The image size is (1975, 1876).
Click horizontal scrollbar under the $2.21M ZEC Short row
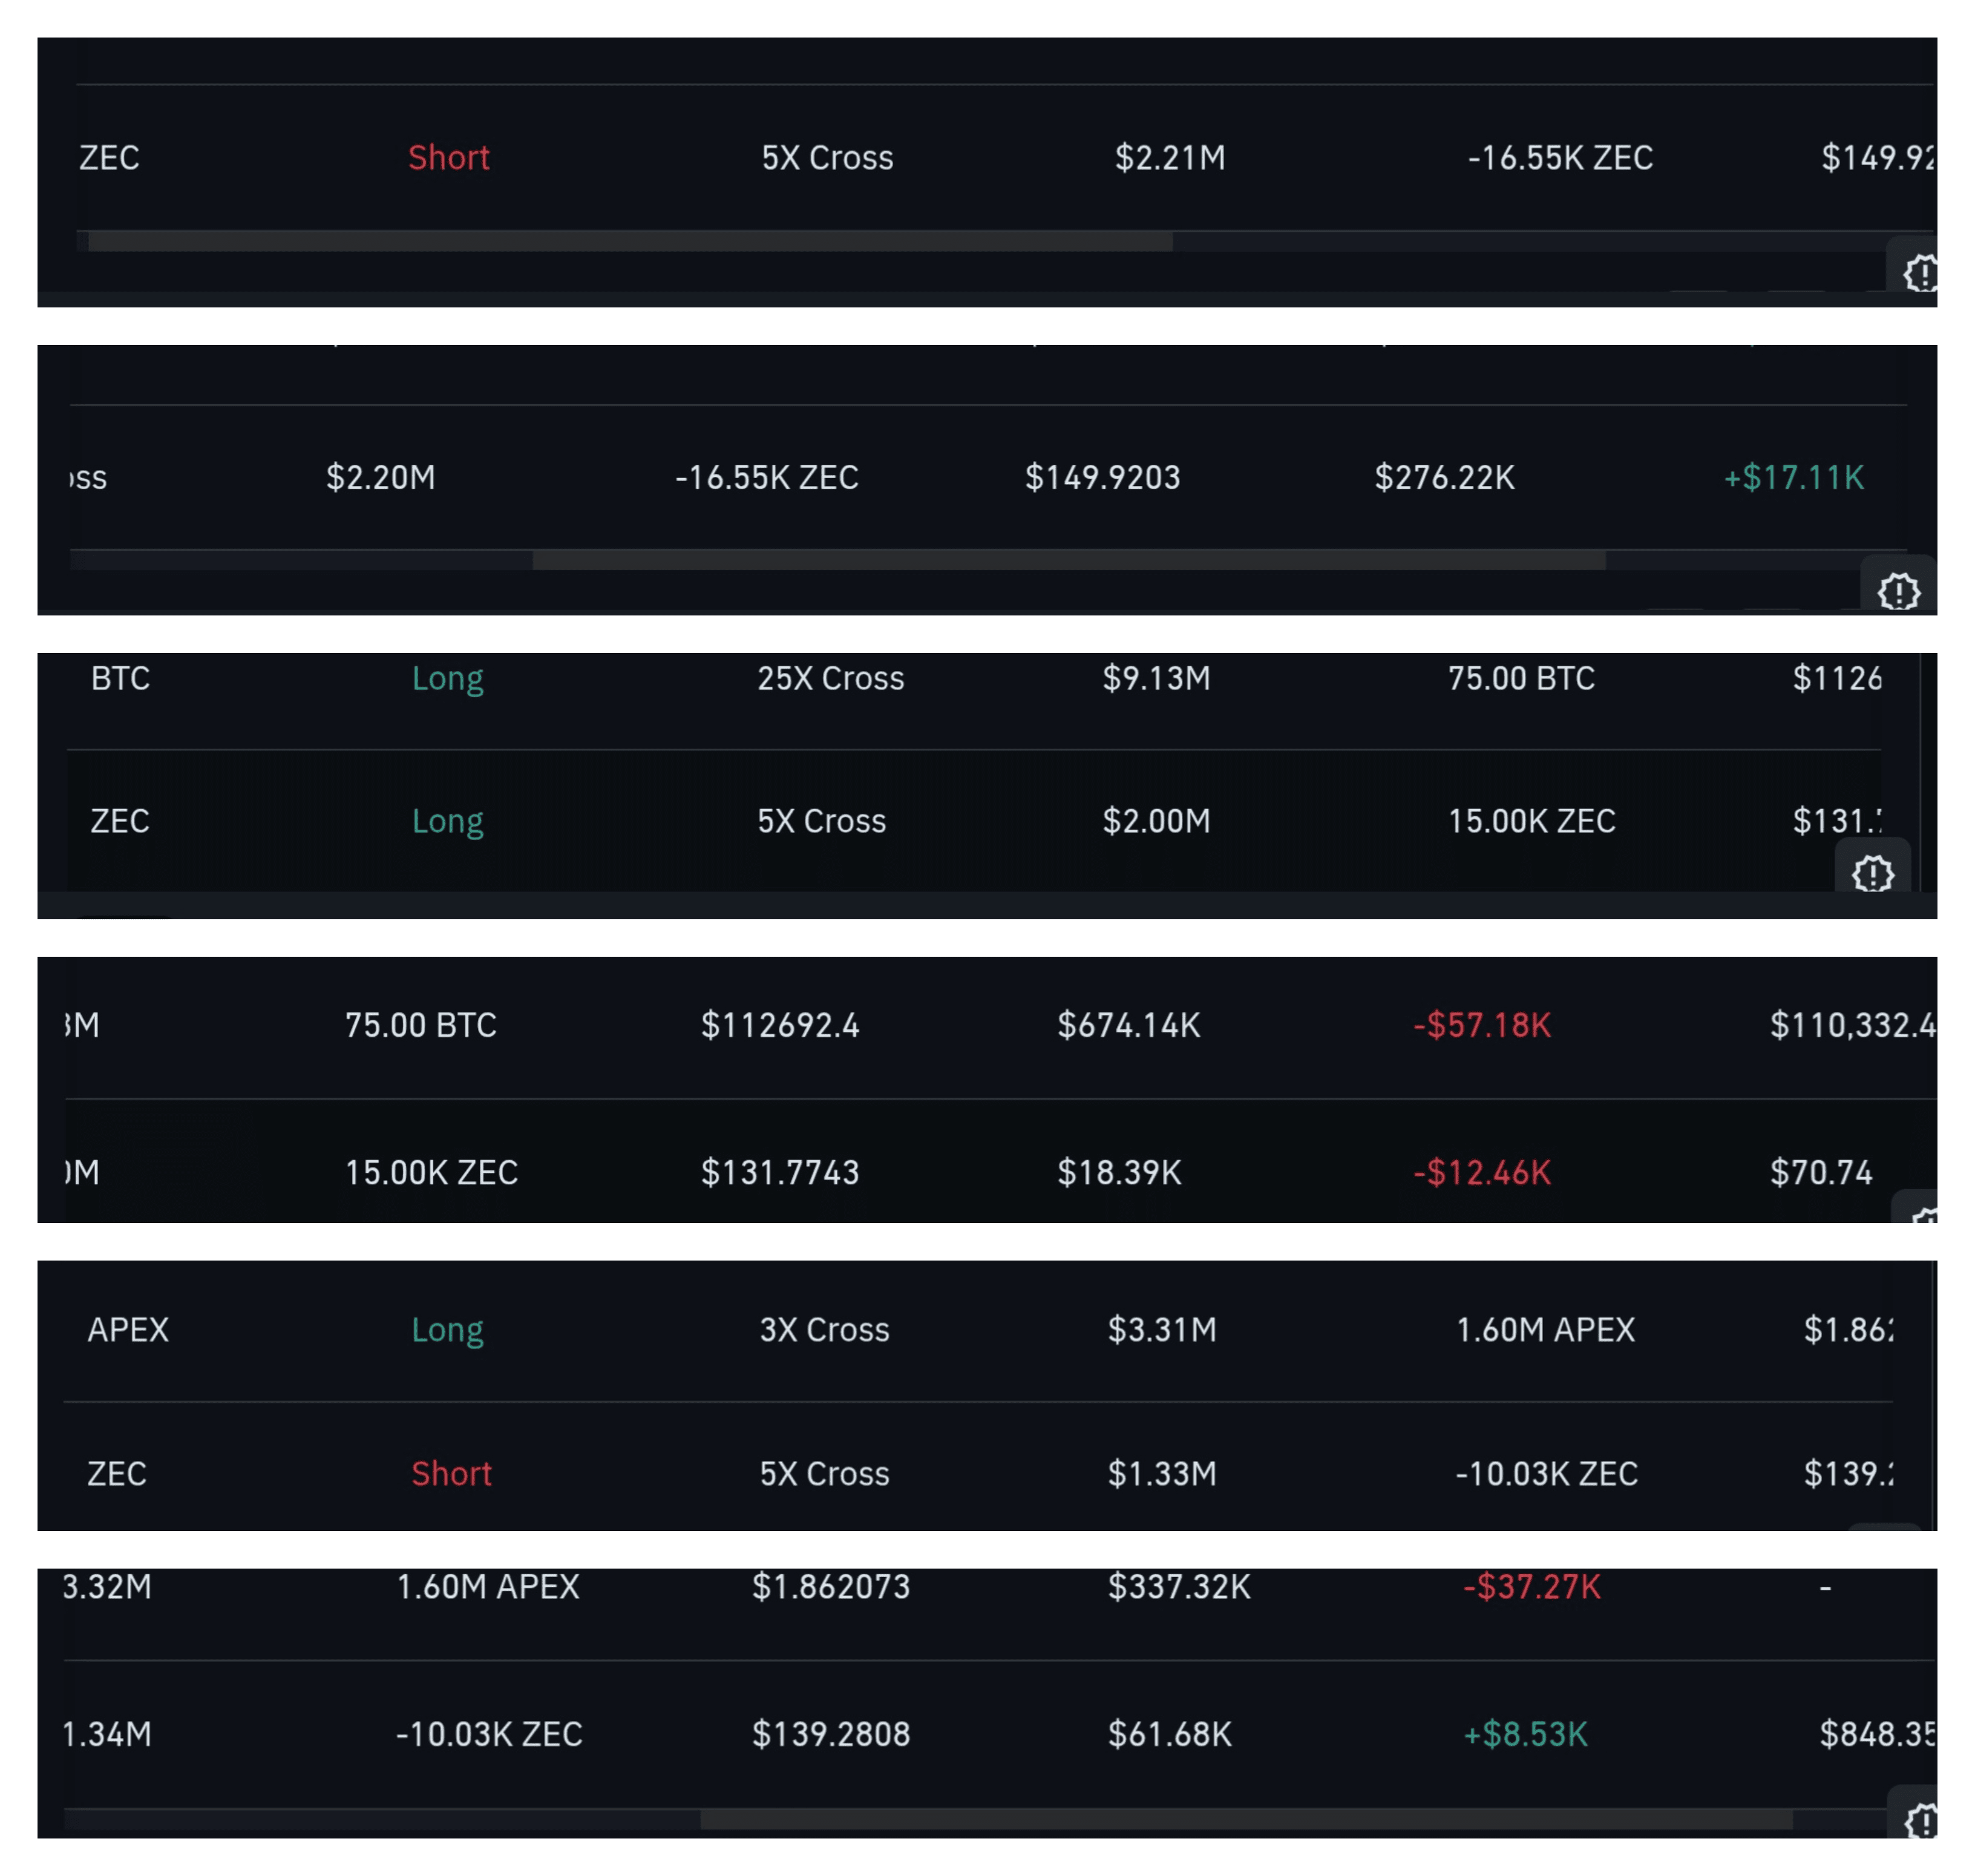coord(630,241)
